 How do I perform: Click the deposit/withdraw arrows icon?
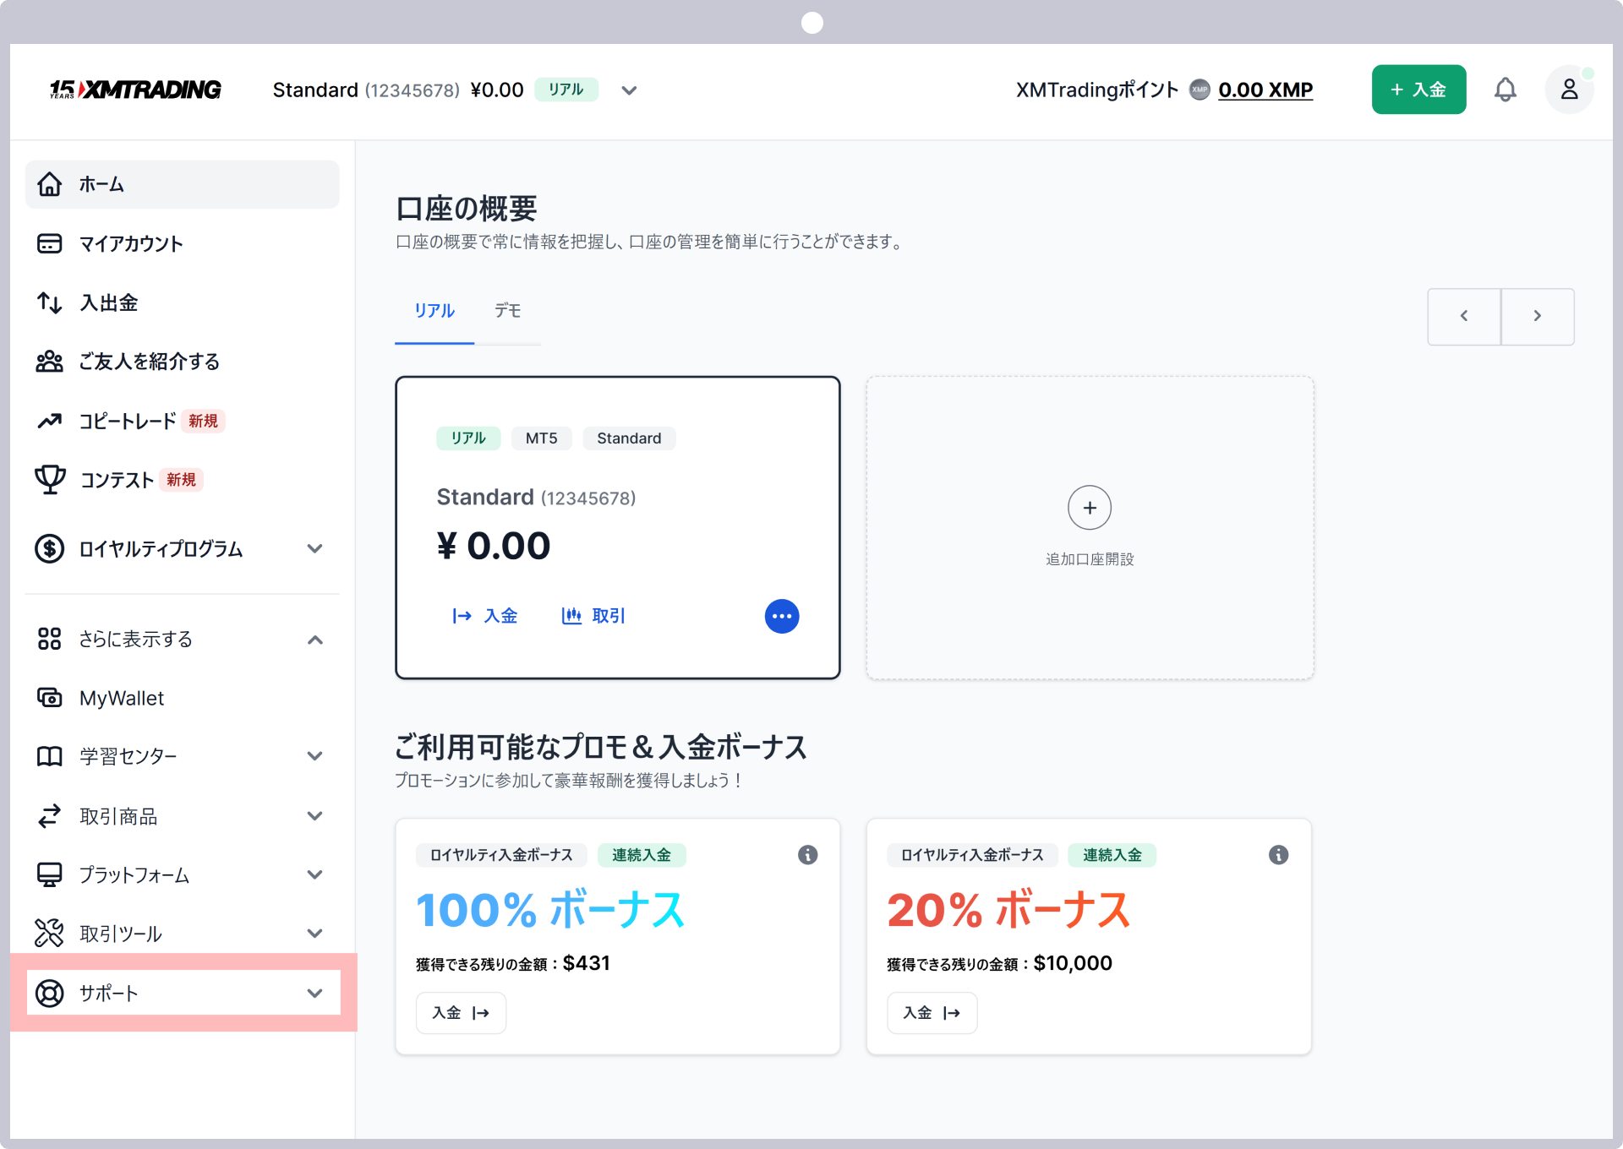click(x=50, y=302)
